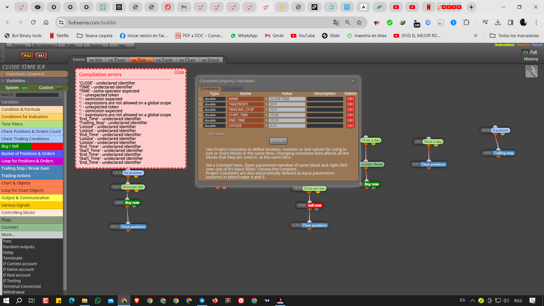
Task: Switch to the Variables tab in dialog
Action: pos(232,89)
